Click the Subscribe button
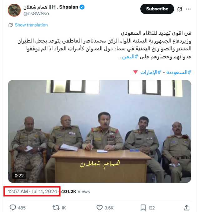 [157, 9]
